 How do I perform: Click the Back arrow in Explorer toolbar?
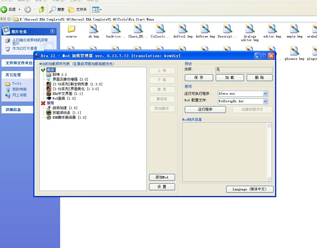pyautogui.click(x=4, y=9)
